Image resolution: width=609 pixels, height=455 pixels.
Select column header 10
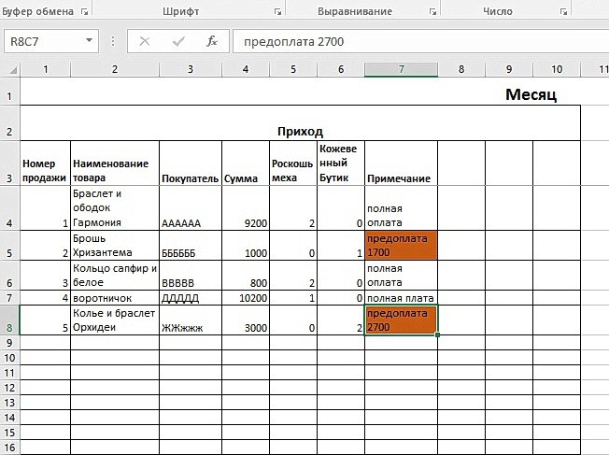pyautogui.click(x=557, y=69)
